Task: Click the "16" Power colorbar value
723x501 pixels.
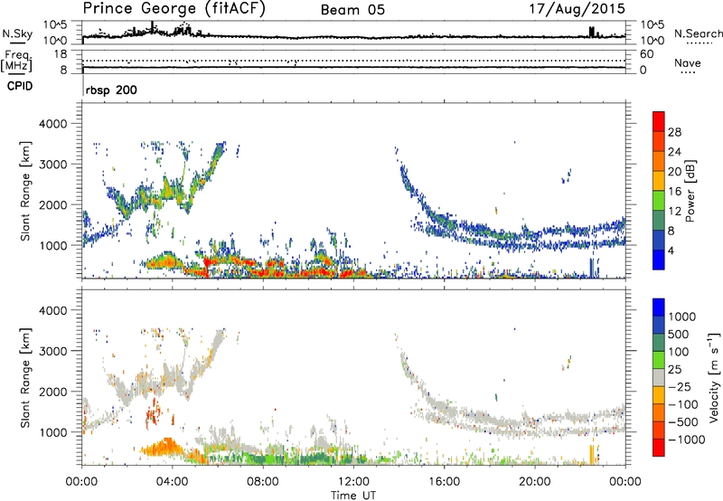Action: 674,192
